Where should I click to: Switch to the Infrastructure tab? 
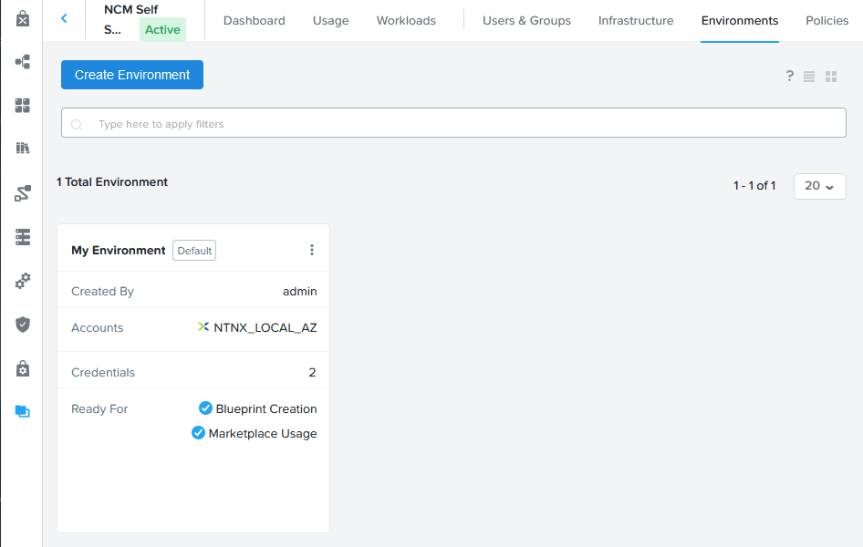coord(635,20)
